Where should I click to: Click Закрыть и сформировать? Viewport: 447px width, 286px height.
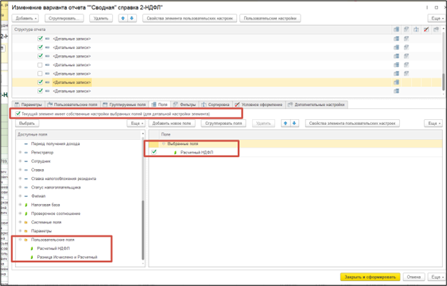370,277
